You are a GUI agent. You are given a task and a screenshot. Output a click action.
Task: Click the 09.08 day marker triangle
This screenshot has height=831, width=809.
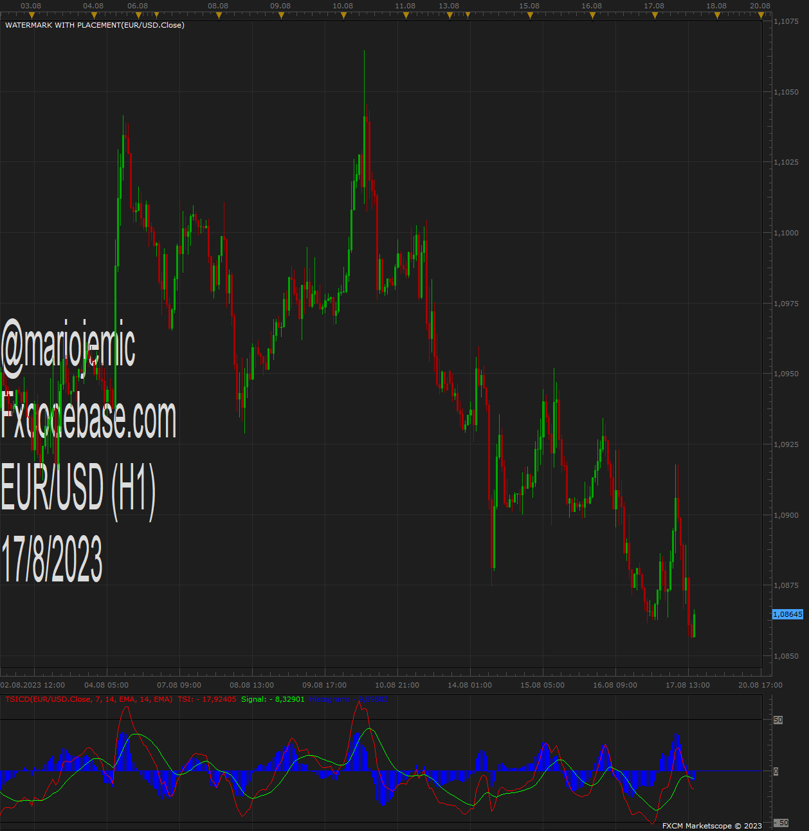pos(281,15)
